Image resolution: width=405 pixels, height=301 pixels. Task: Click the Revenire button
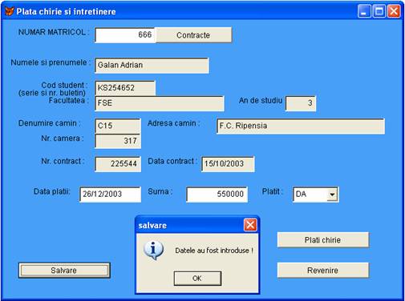(x=323, y=271)
